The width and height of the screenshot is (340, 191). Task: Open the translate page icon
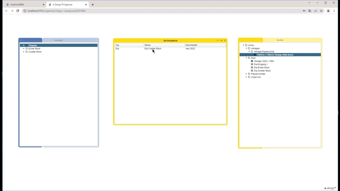coord(310,11)
